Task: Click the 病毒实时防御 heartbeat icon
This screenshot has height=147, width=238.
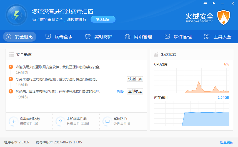Action: [13, 121]
